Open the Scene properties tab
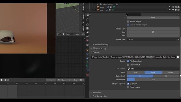Image resolution: width=181 pixels, height=102 pixels. tap(87, 36)
